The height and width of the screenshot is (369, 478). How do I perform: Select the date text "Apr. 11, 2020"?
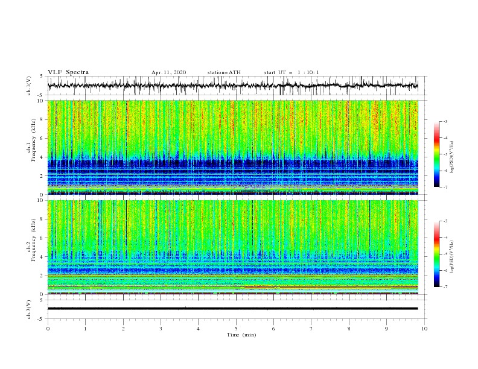168,72
